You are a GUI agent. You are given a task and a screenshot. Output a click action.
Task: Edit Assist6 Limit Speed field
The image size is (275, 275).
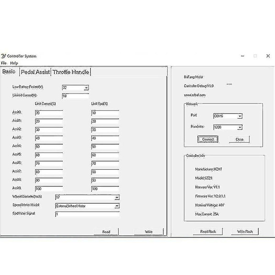click(105, 164)
